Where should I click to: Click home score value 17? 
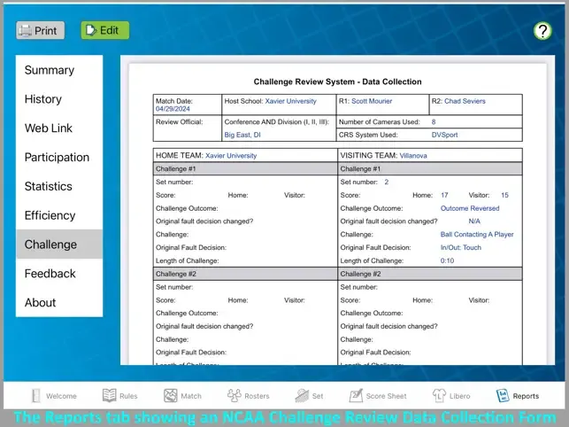point(444,195)
